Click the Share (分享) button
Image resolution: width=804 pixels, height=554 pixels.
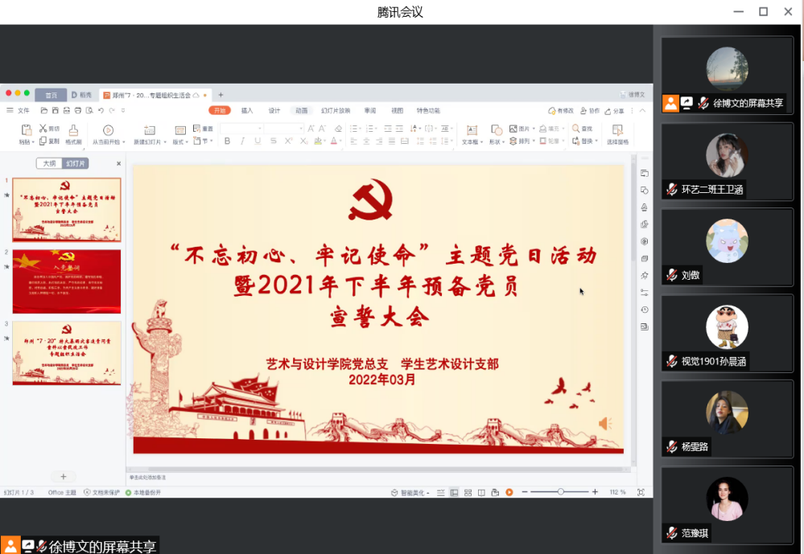pyautogui.click(x=615, y=111)
